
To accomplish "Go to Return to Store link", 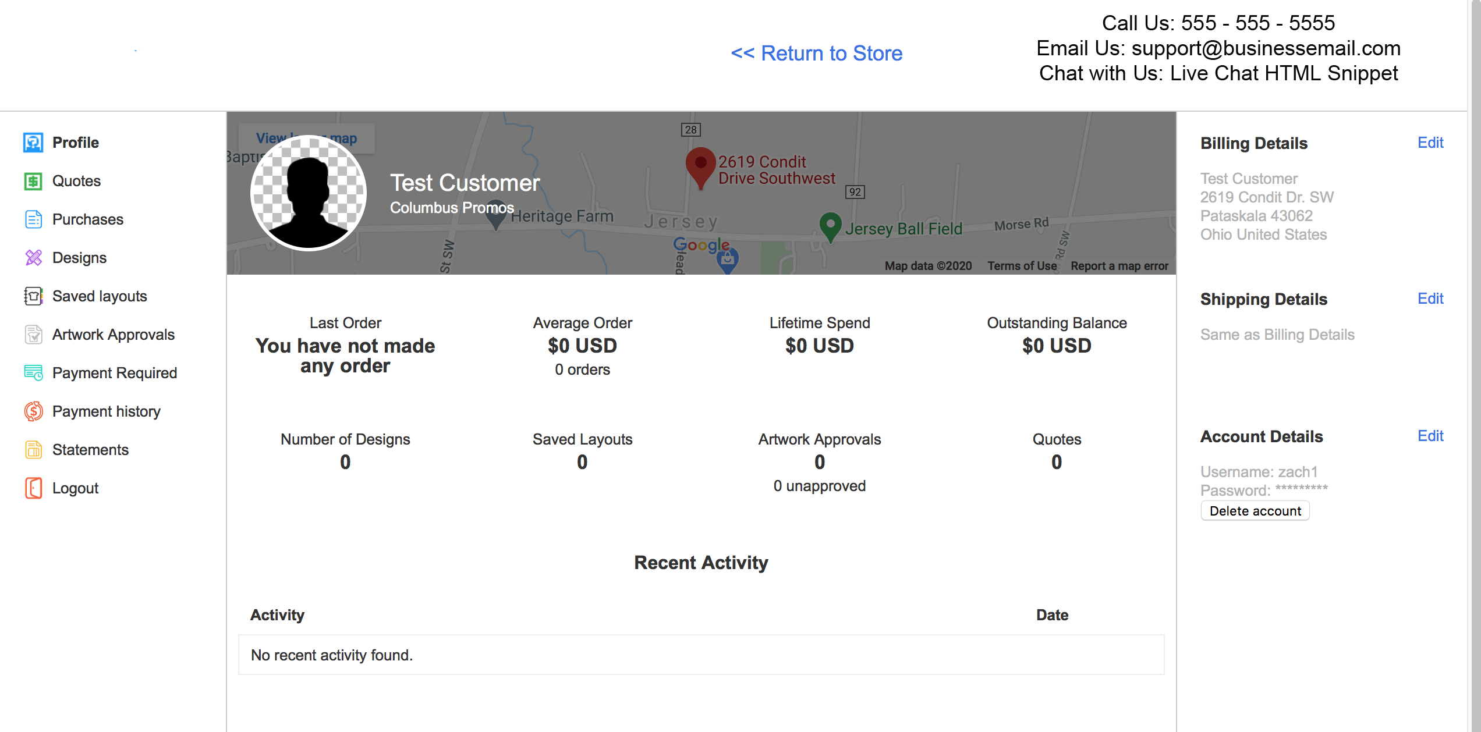I will [816, 54].
